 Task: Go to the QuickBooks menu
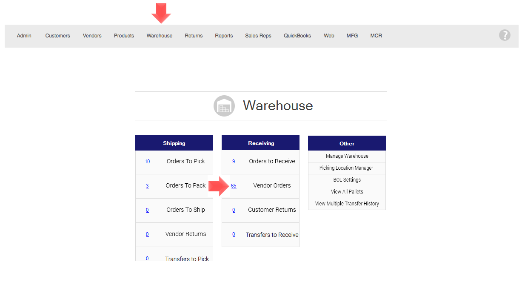point(297,36)
